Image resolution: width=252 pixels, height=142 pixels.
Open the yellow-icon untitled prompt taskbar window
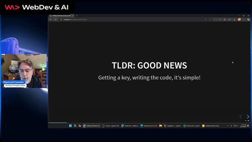click(x=211, y=126)
